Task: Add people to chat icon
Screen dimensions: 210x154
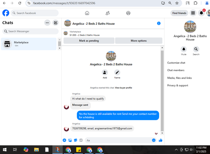Action: [x=105, y=72]
